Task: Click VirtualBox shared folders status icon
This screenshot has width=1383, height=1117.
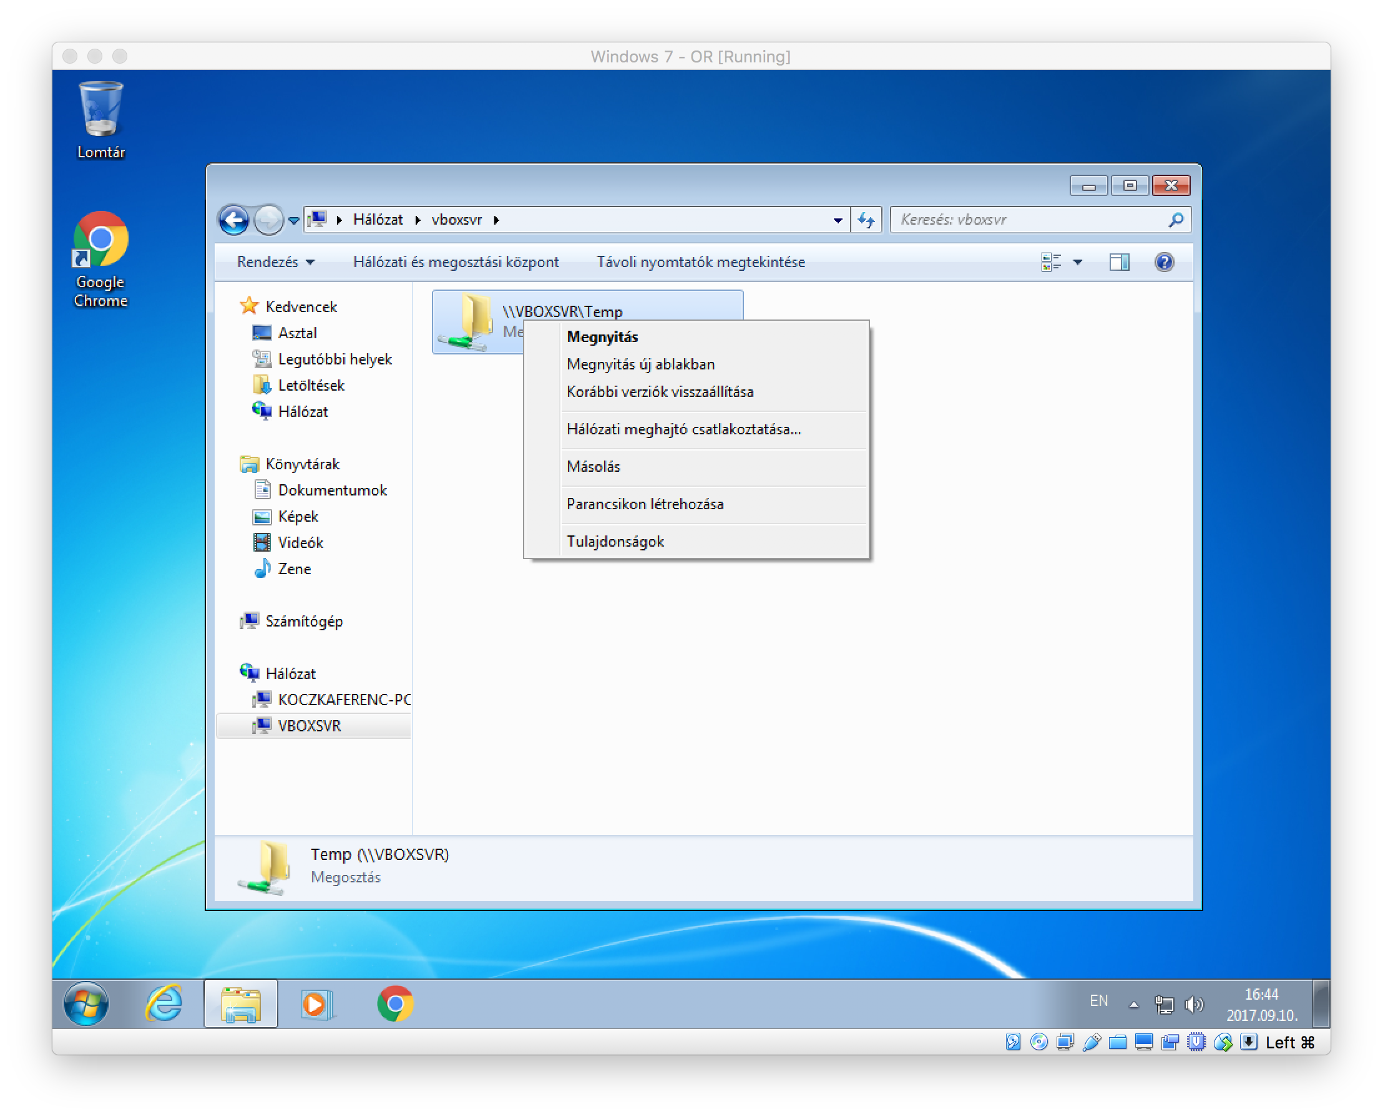Action: 1118,1043
